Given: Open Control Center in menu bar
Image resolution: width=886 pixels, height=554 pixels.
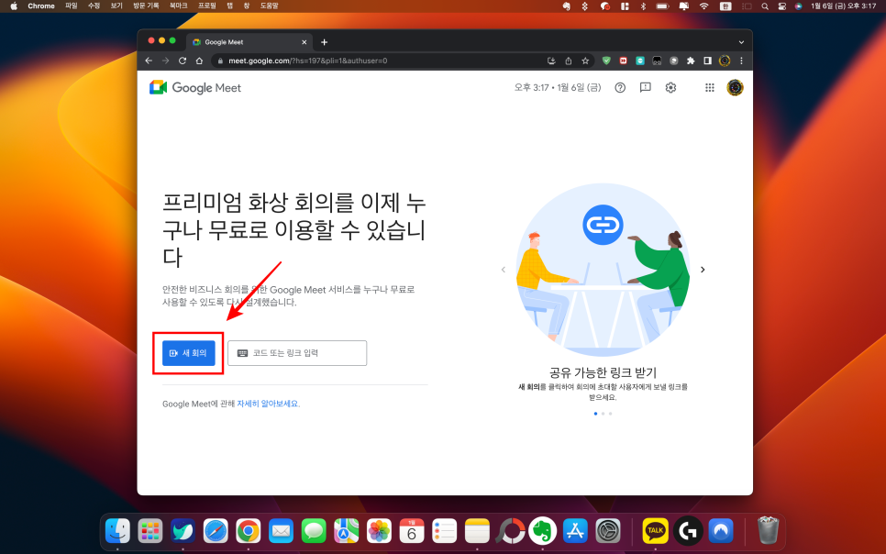Looking at the screenshot, I should tap(782, 6).
